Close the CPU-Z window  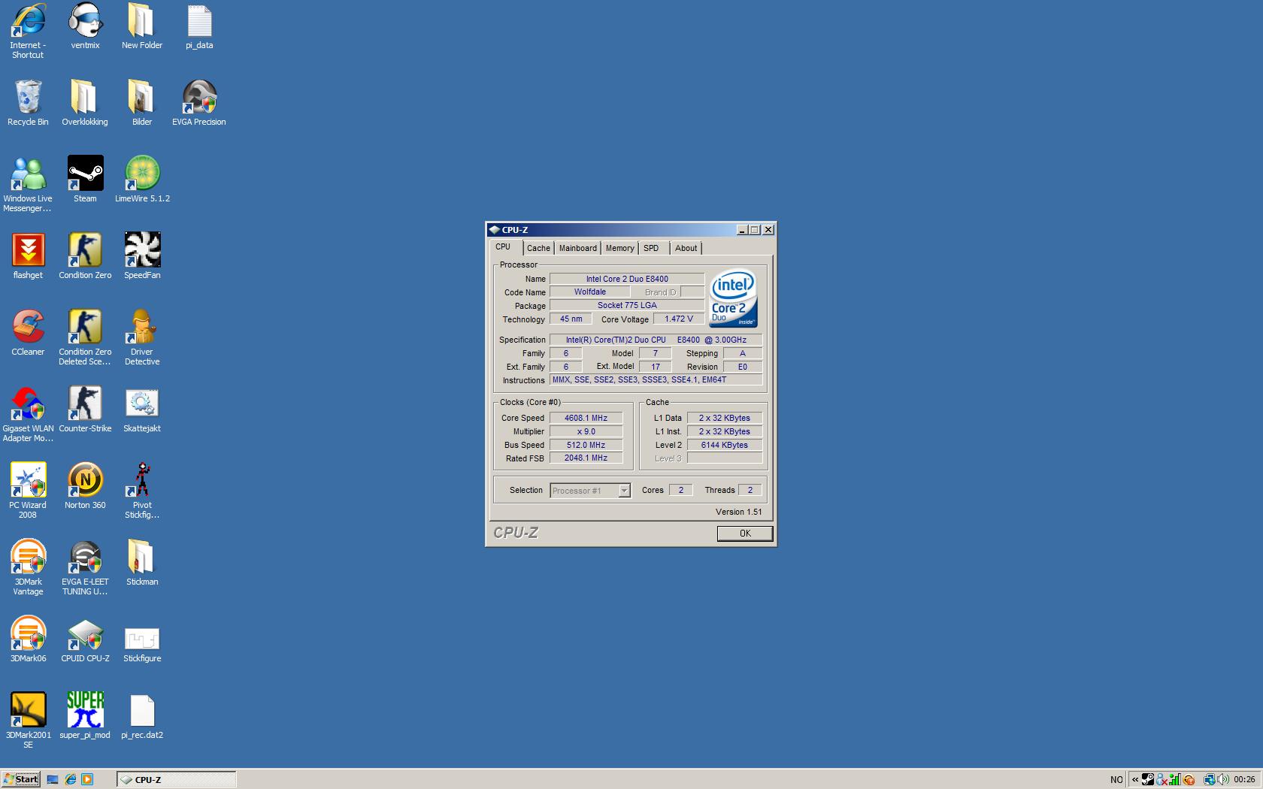[768, 230]
